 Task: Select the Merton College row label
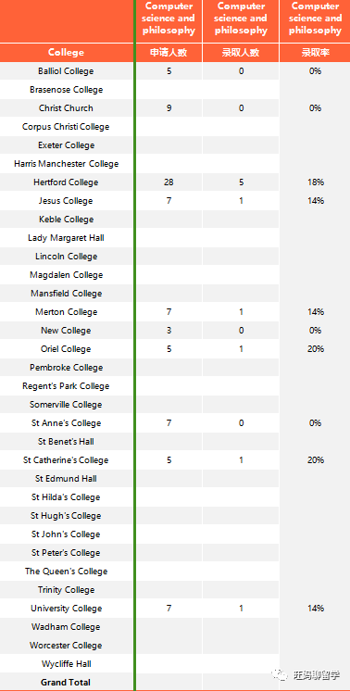pyautogui.click(x=66, y=312)
